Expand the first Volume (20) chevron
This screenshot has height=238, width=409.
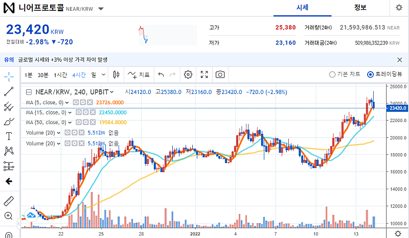pyautogui.click(x=59, y=133)
